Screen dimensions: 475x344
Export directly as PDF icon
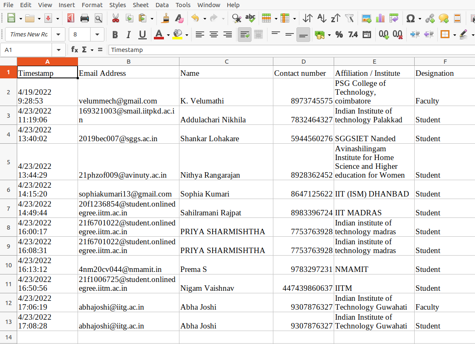pyautogui.click(x=71, y=18)
